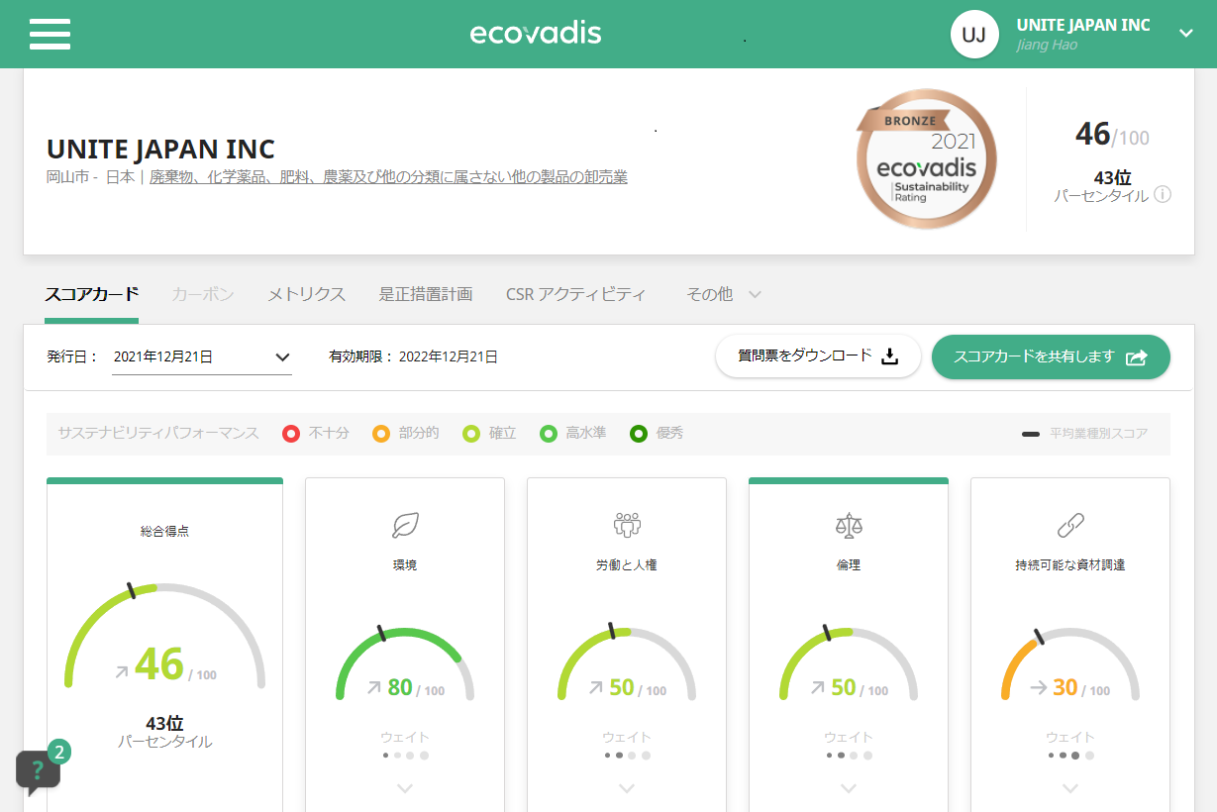This screenshot has height=812, width=1217.
Task: Select the スコアカード tab
Action: tap(91, 294)
